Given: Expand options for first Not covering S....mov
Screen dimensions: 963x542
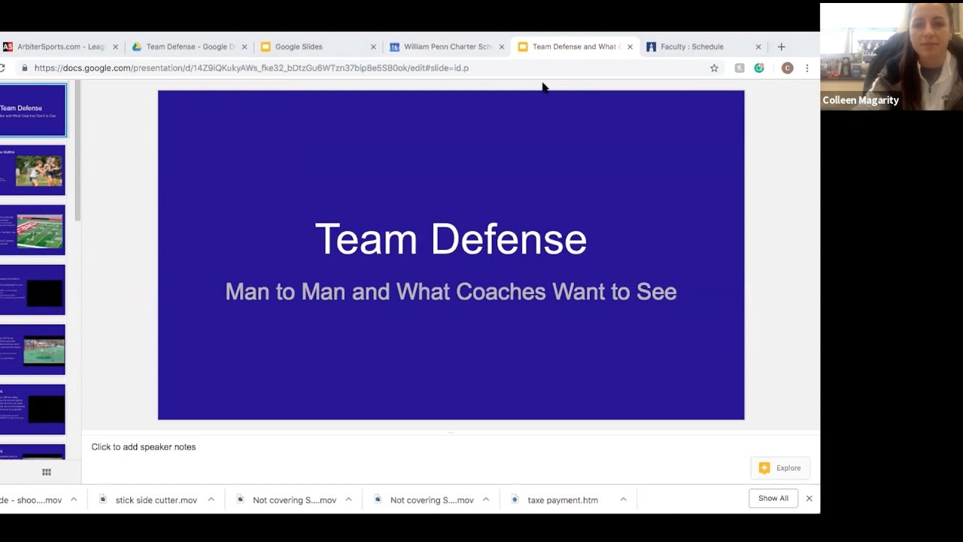Looking at the screenshot, I should pos(348,499).
